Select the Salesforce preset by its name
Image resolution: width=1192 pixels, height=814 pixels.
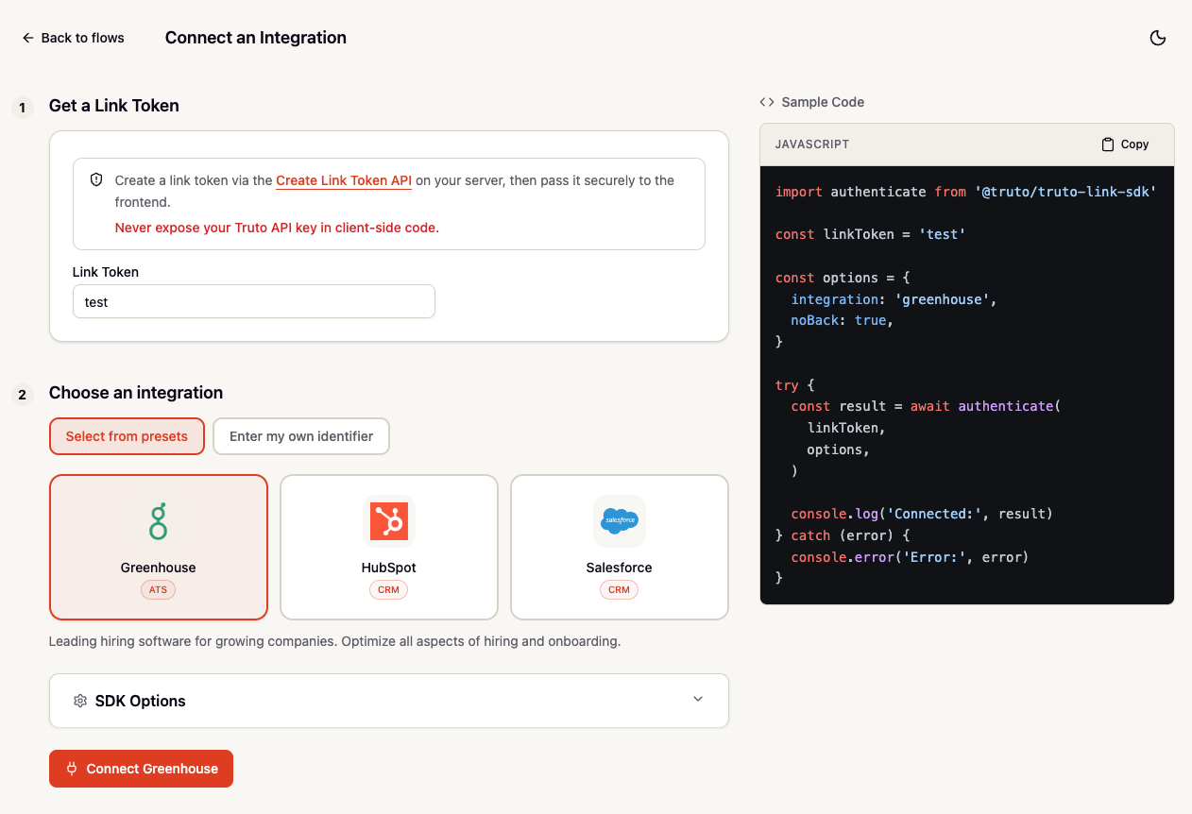620,568
